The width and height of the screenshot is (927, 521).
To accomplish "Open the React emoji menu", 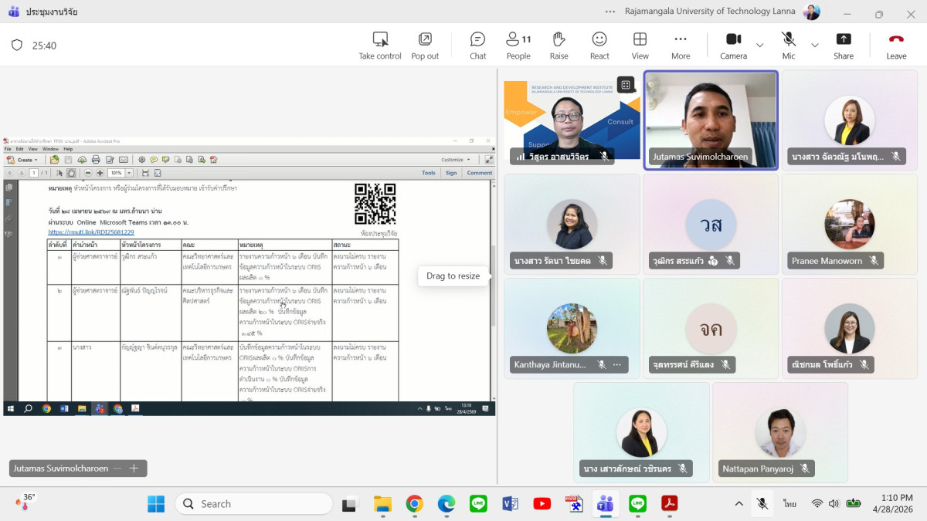I will pyautogui.click(x=599, y=45).
